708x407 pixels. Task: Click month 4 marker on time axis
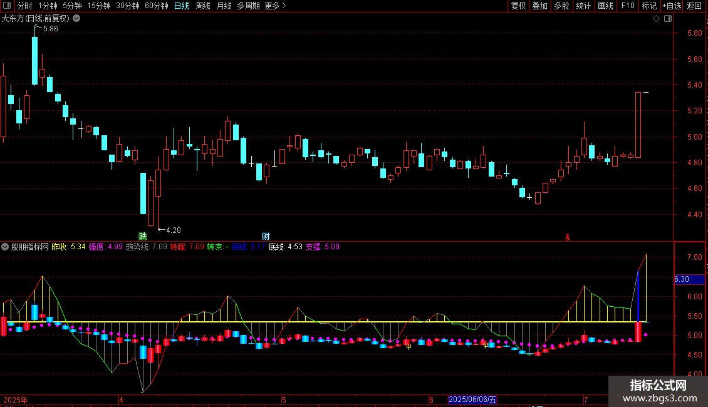(121, 399)
